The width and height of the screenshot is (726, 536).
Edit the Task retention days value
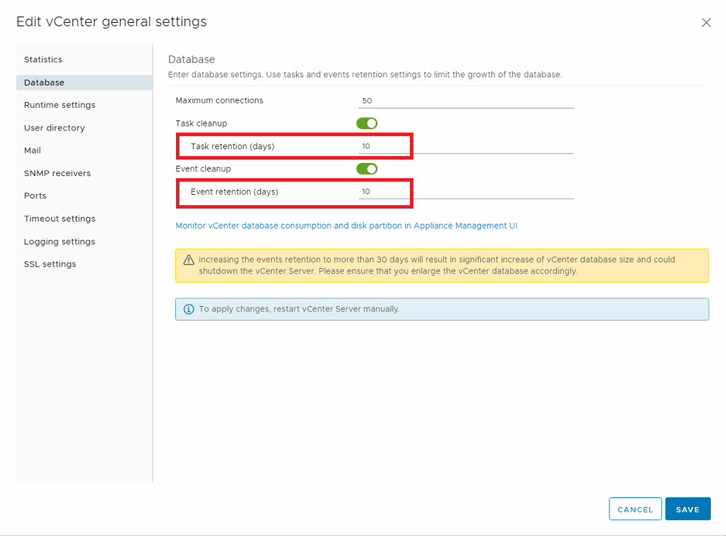point(466,146)
